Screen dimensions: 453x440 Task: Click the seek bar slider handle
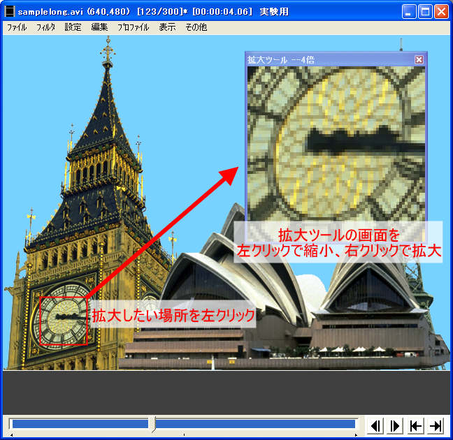pos(153,424)
